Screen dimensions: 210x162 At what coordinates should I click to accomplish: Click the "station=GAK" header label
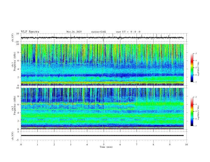pos(98,32)
